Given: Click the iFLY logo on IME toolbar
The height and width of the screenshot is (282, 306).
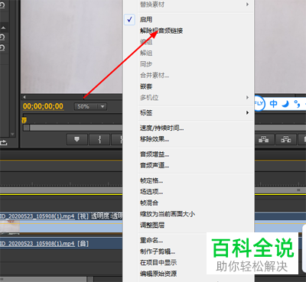Looking at the screenshot, I should [x=259, y=103].
